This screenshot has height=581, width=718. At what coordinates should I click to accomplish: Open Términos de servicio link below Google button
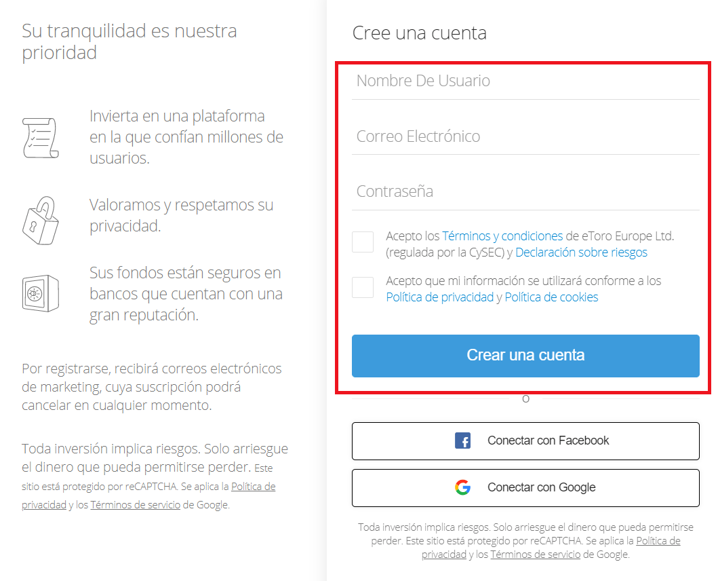coord(536,555)
